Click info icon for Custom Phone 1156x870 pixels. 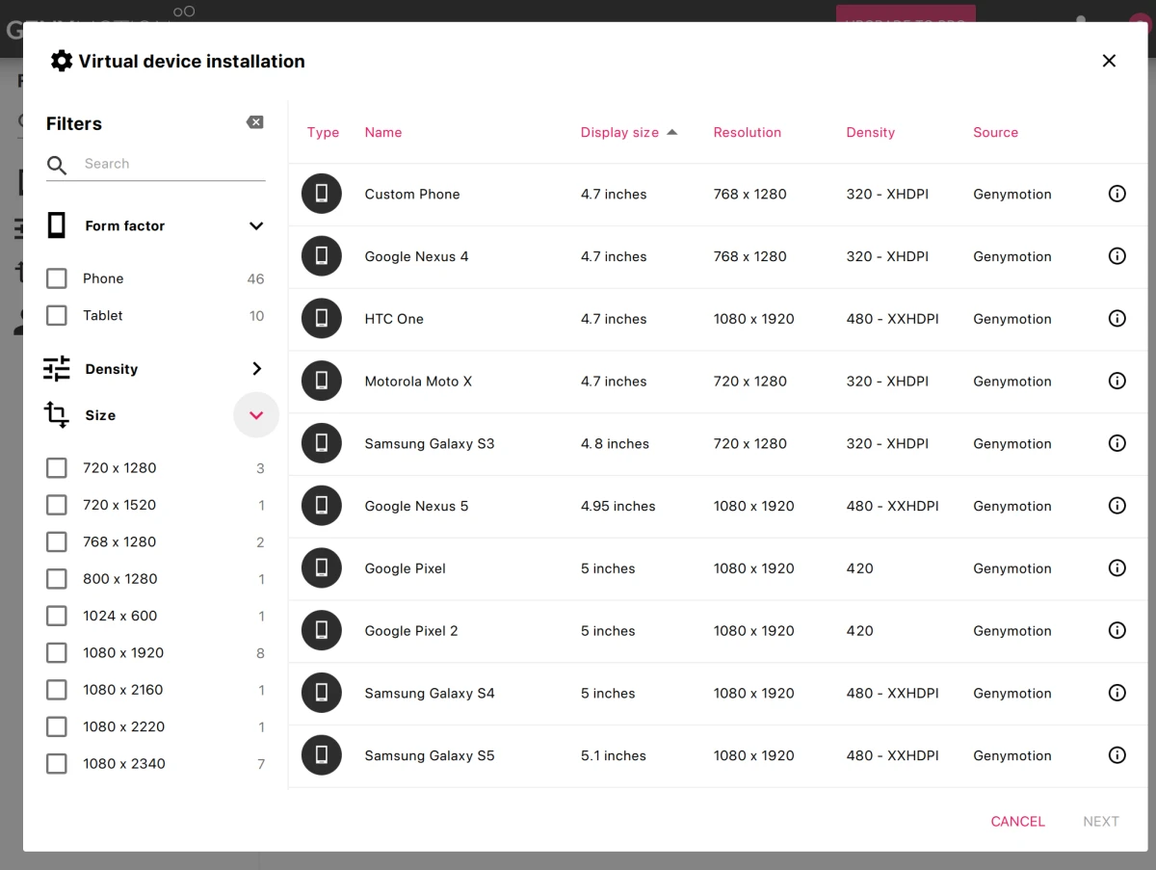[x=1117, y=194]
